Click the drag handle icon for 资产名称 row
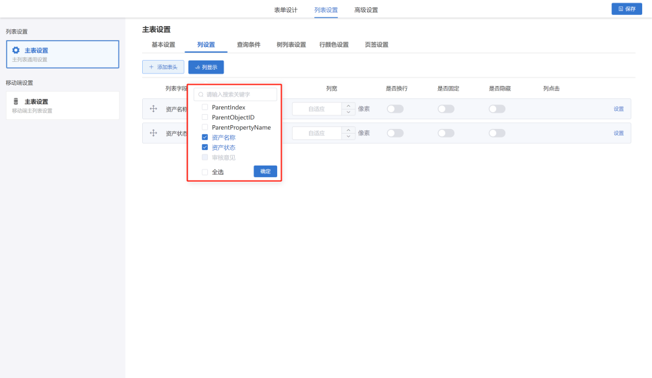Image resolution: width=652 pixels, height=378 pixels. point(154,109)
